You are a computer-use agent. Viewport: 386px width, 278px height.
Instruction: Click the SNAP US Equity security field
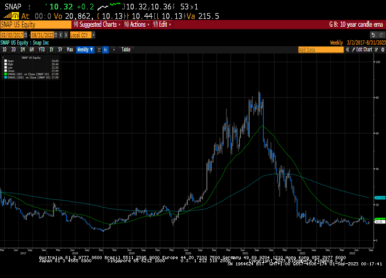point(36,25)
